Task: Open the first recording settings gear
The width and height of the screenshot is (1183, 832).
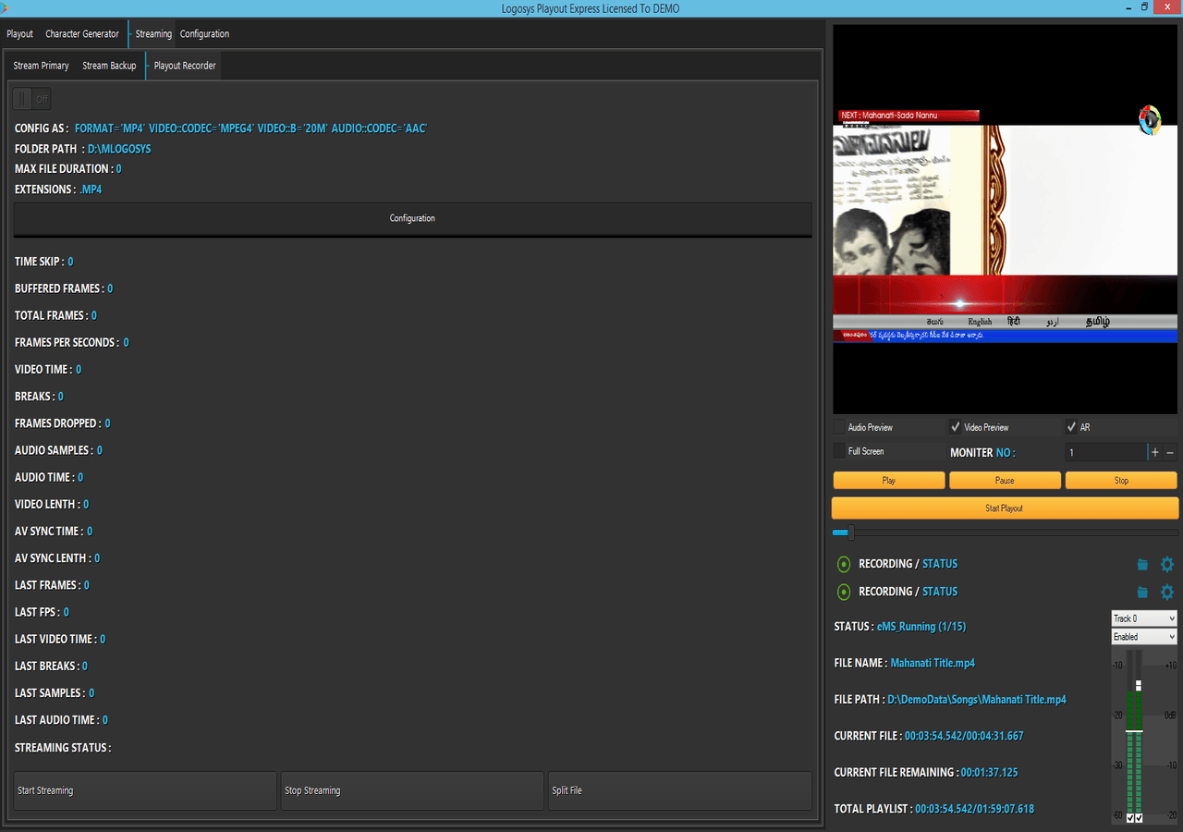Action: coord(1166,565)
